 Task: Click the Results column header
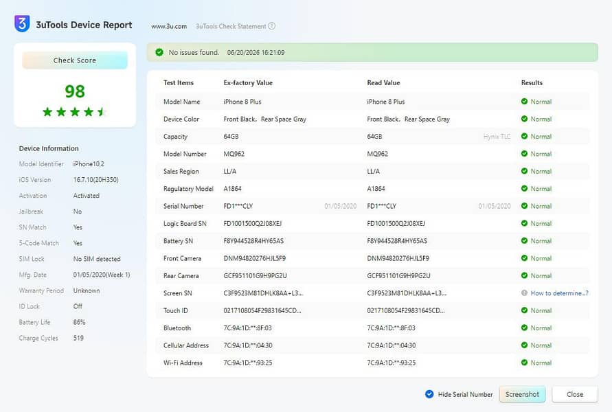tap(532, 82)
